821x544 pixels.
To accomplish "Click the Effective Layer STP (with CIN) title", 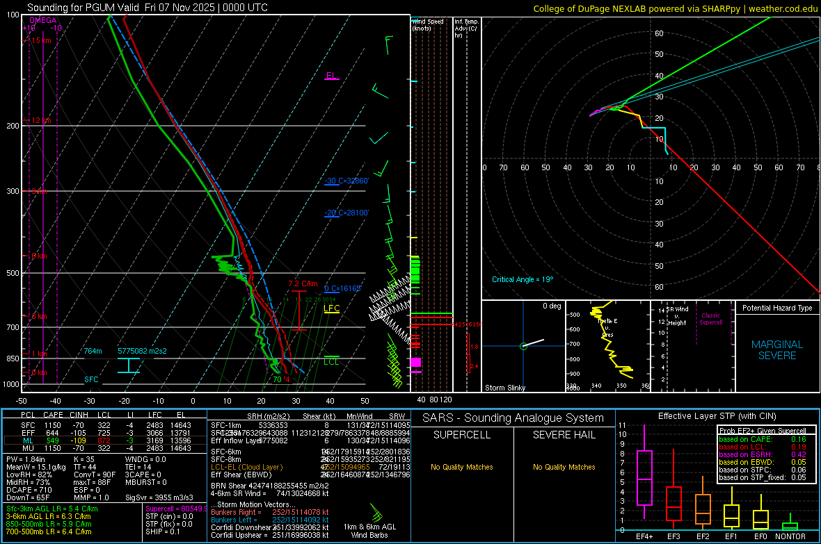I will point(717,416).
